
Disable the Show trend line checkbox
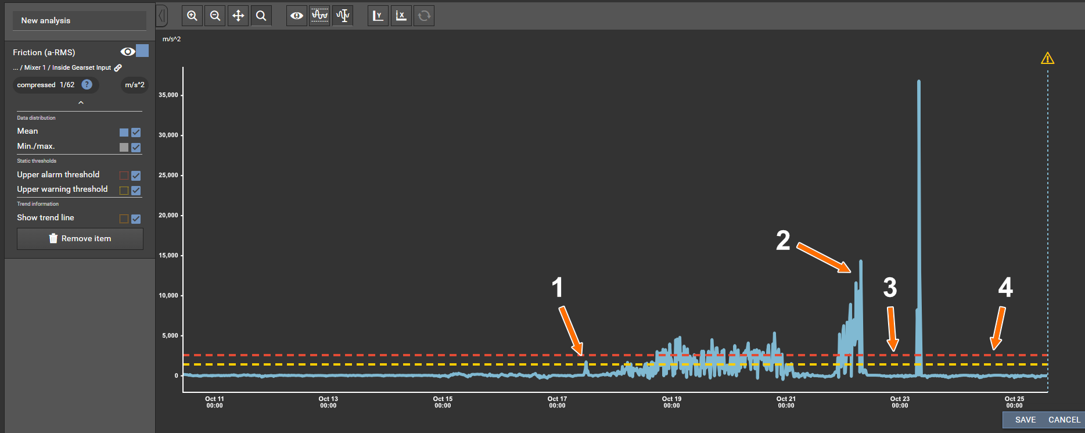pos(136,219)
